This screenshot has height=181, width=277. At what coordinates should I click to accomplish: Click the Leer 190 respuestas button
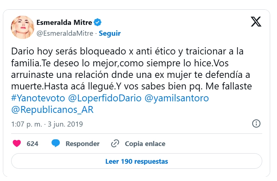pos(137,161)
